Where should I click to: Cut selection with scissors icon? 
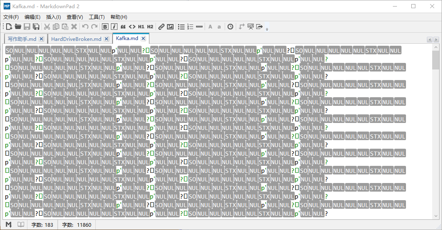point(47,27)
